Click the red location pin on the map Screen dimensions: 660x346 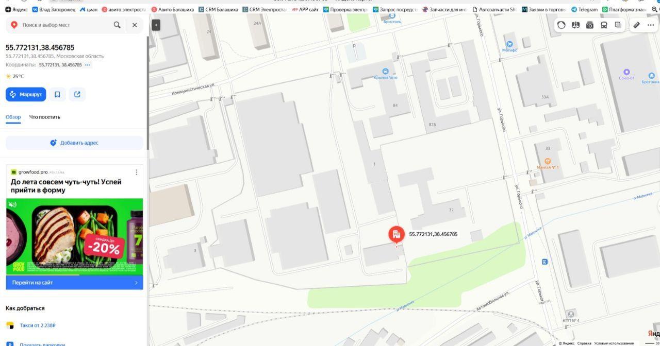click(396, 235)
